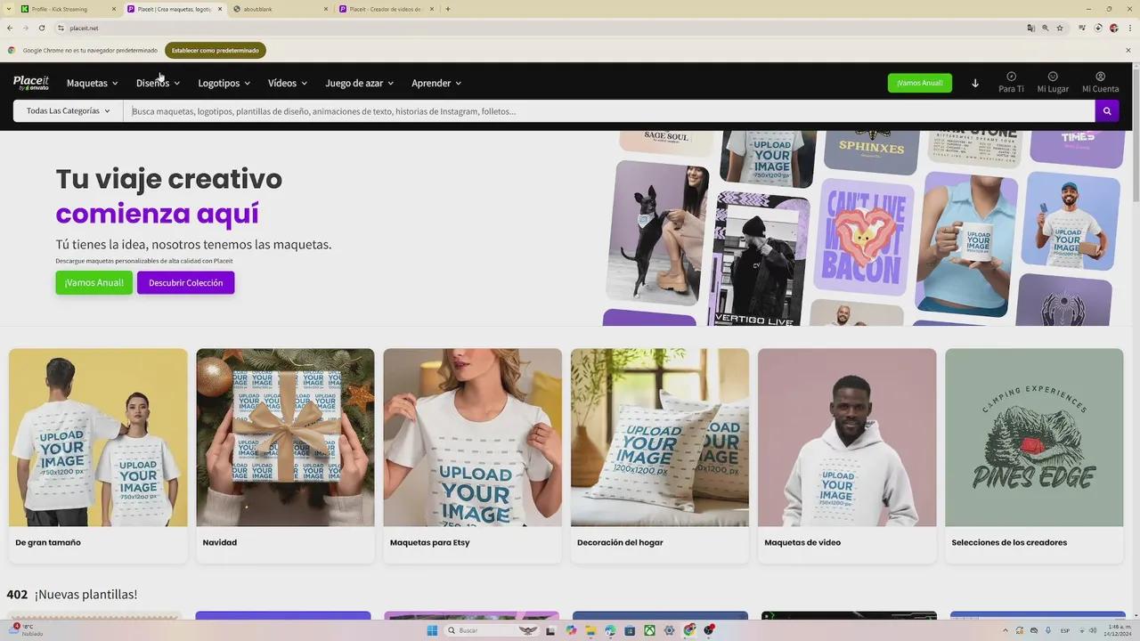Close the Profile - Kick Streaming tab
This screenshot has width=1140, height=641.
[114, 9]
